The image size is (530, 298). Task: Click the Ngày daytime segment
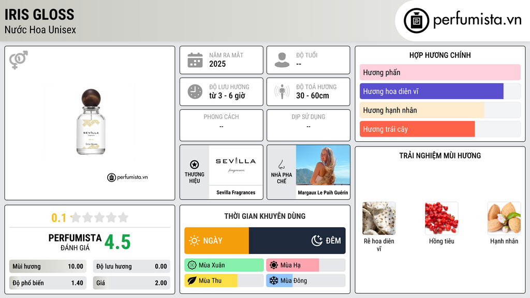coord(217,241)
